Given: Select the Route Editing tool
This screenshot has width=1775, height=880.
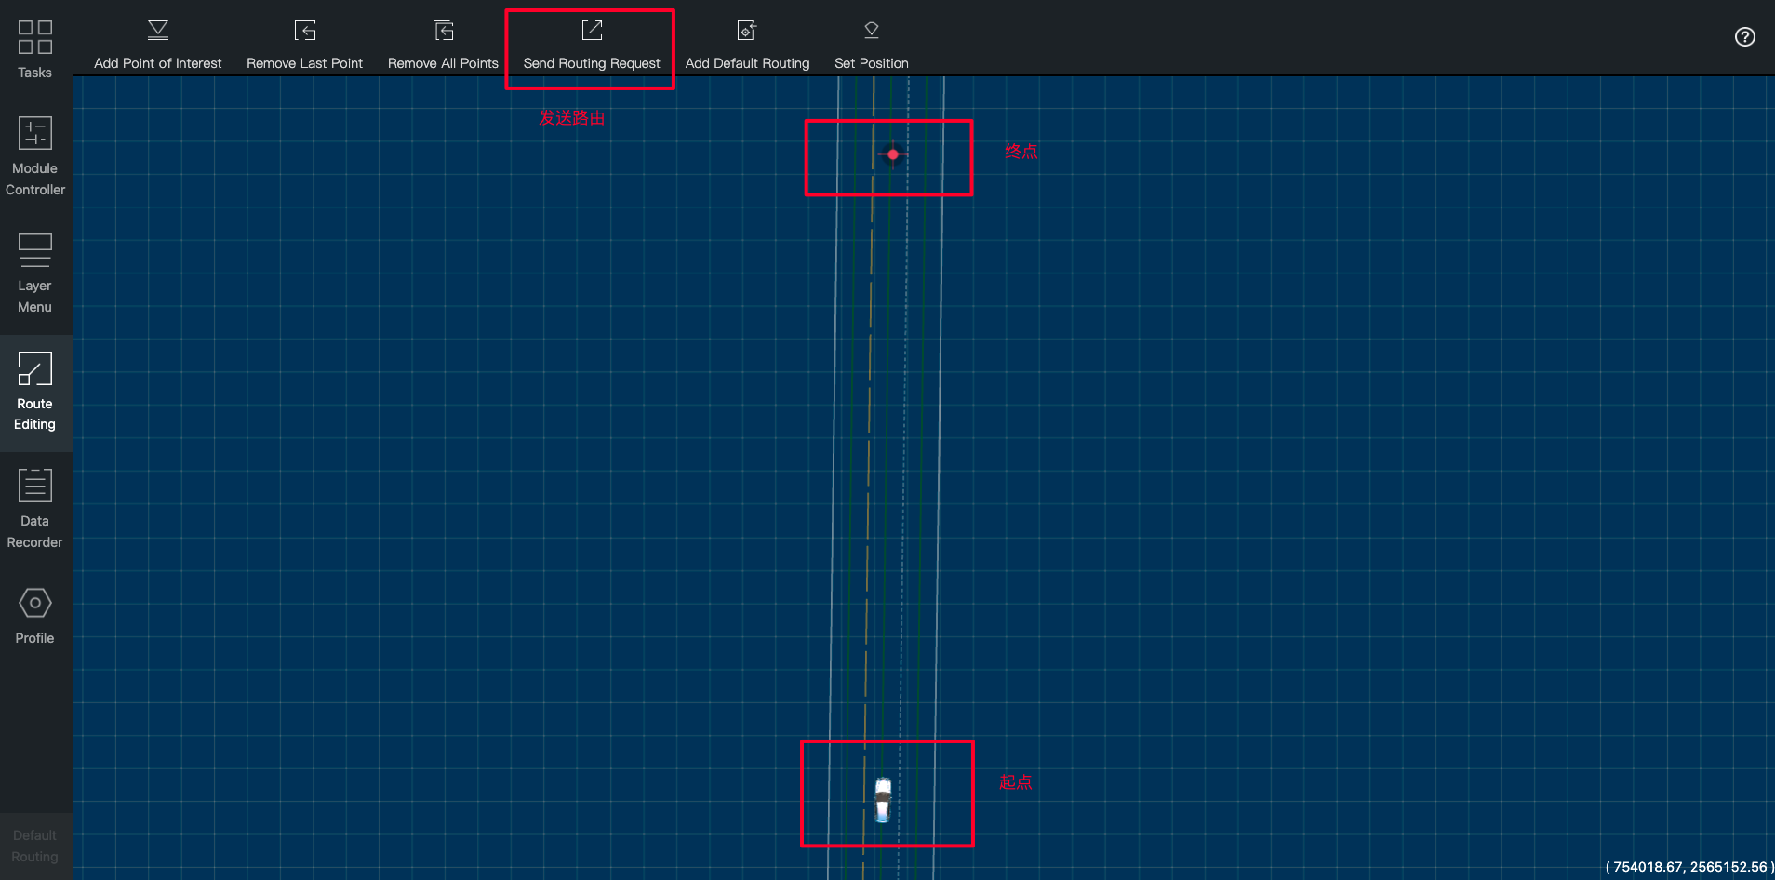Looking at the screenshot, I should click(x=34, y=391).
